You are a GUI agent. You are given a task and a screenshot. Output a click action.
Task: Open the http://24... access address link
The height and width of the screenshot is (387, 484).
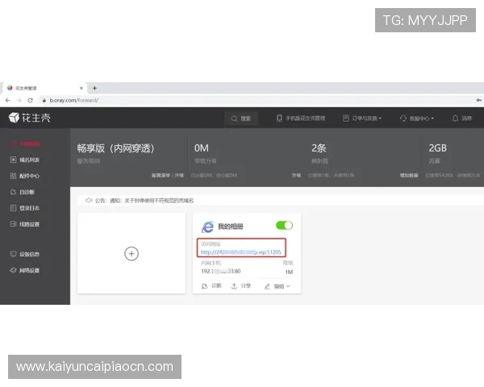click(x=241, y=252)
